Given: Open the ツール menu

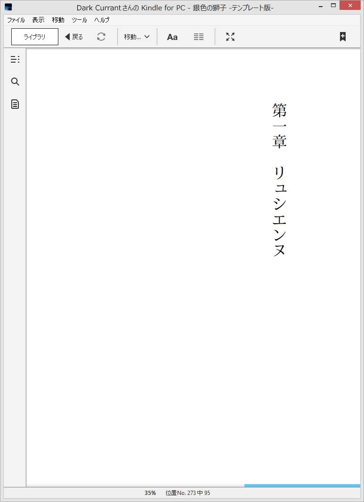Looking at the screenshot, I should [x=80, y=20].
